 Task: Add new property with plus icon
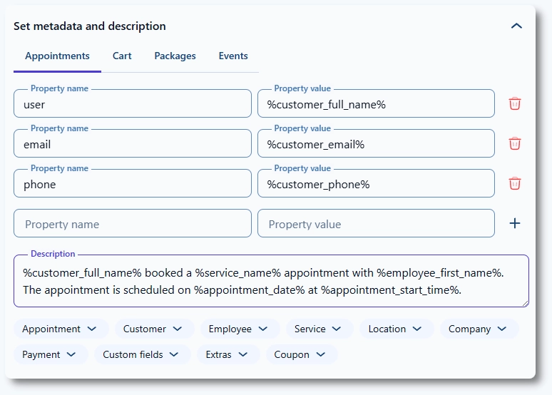[x=515, y=223]
